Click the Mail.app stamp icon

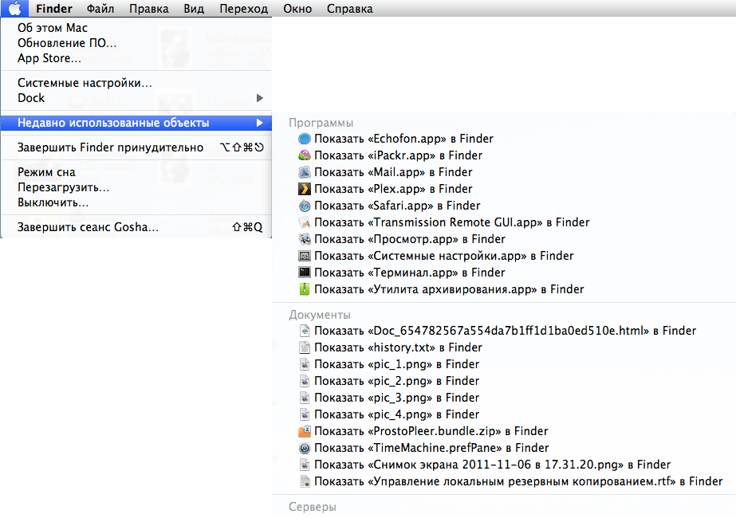(305, 172)
